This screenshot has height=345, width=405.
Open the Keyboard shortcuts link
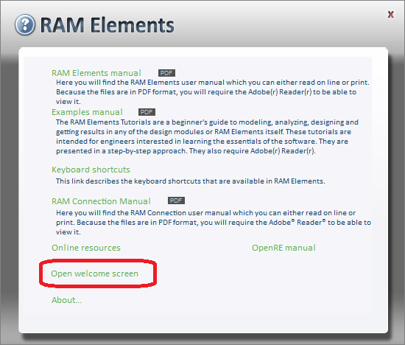[x=91, y=170]
